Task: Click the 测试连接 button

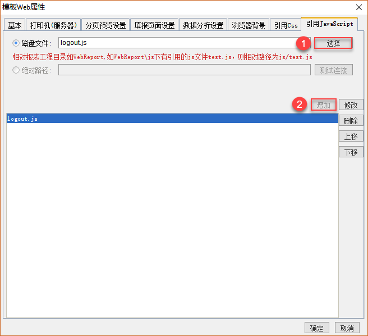Action: [x=333, y=70]
